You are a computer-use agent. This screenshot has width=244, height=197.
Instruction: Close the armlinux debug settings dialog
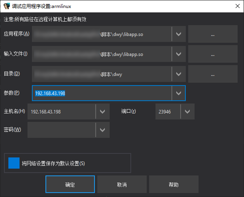point(238,6)
